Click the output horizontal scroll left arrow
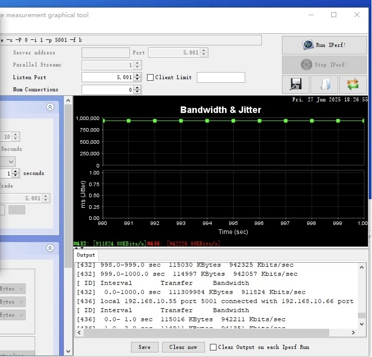The image size is (372, 357). [x=79, y=333]
